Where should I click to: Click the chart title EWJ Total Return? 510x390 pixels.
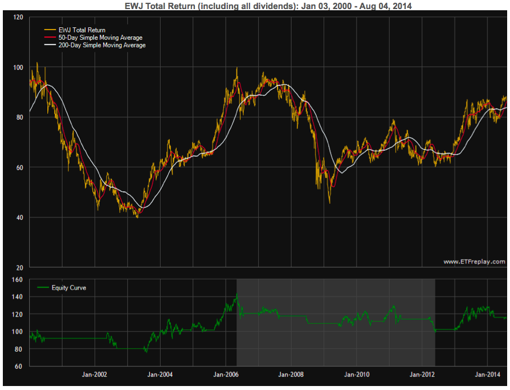[x=268, y=6]
